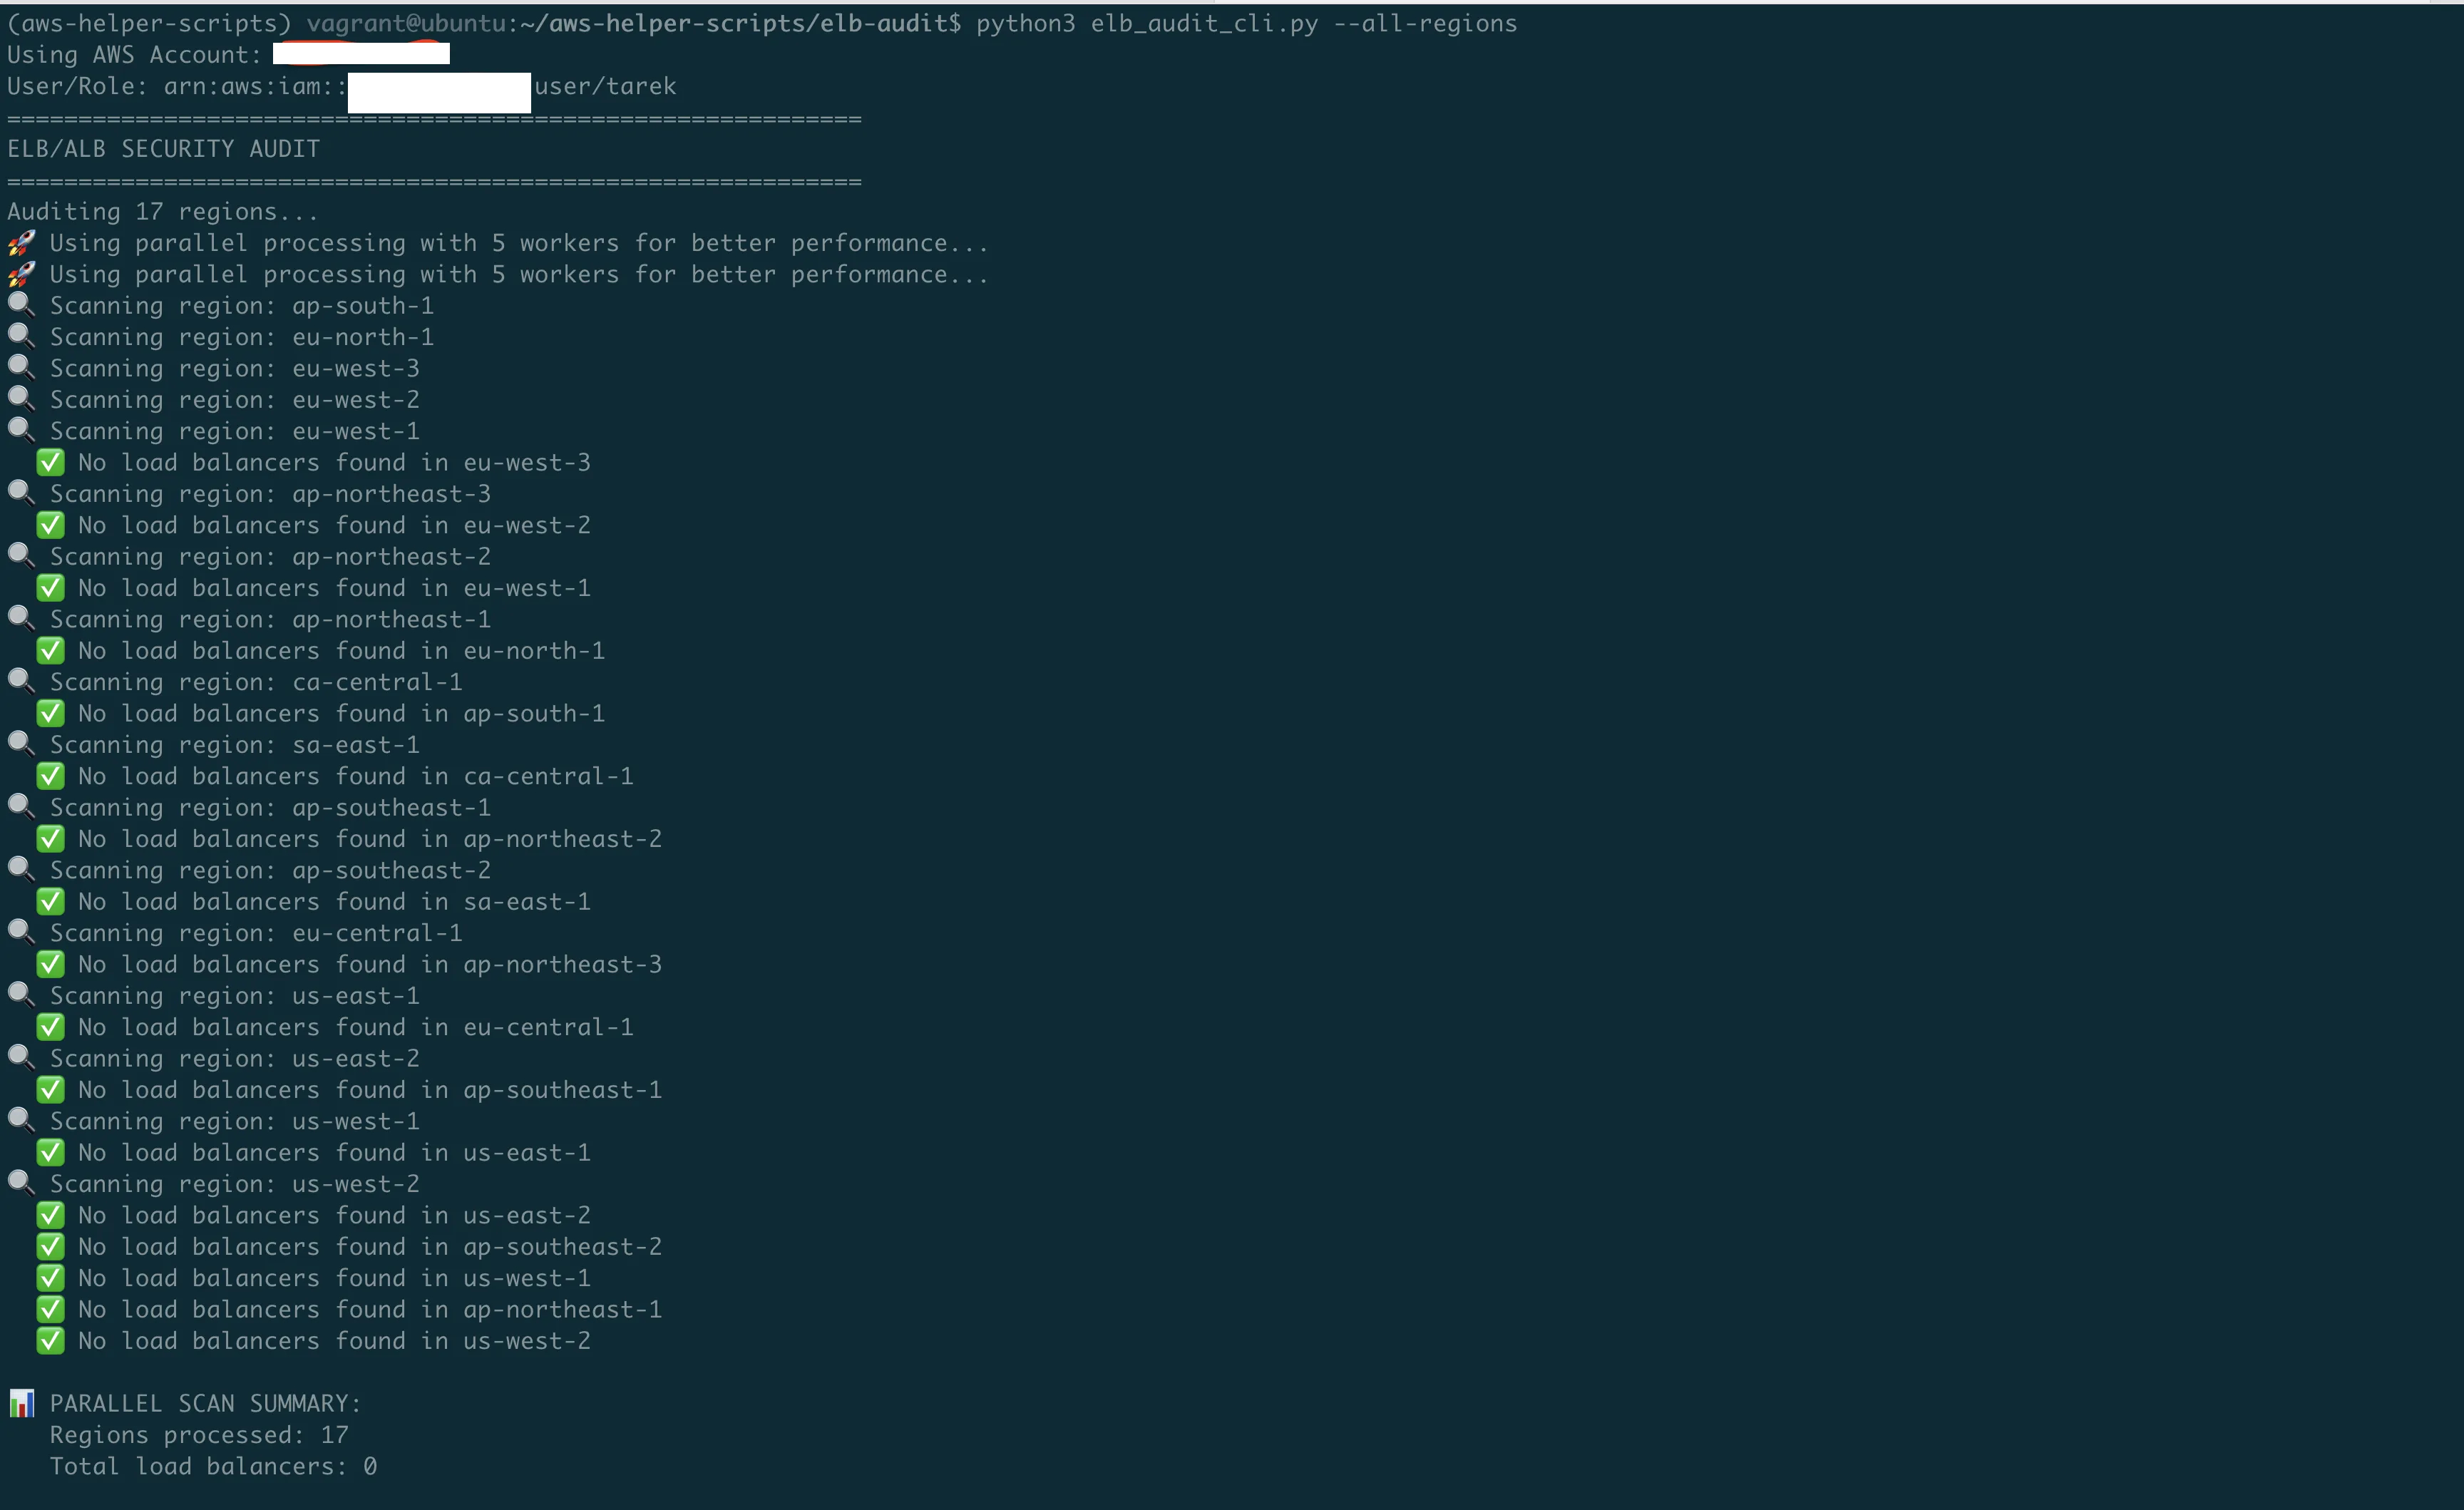The height and width of the screenshot is (1510, 2464).
Task: Click the magnifying glass beside eu-west-1 scan line
Action: pyautogui.click(x=20, y=430)
